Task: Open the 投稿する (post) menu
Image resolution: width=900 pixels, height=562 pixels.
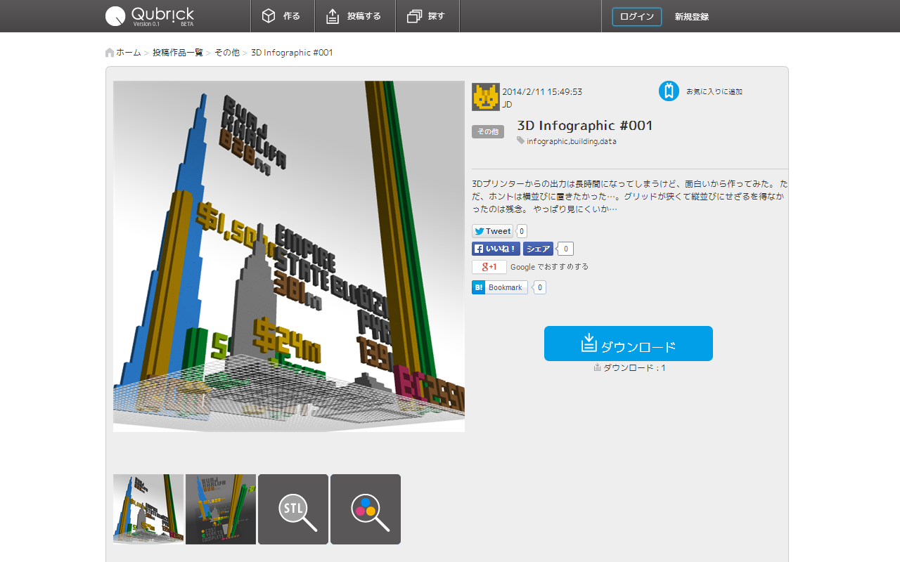Action: (x=355, y=16)
